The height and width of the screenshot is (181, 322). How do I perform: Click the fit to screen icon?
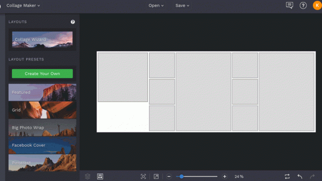pos(143,176)
